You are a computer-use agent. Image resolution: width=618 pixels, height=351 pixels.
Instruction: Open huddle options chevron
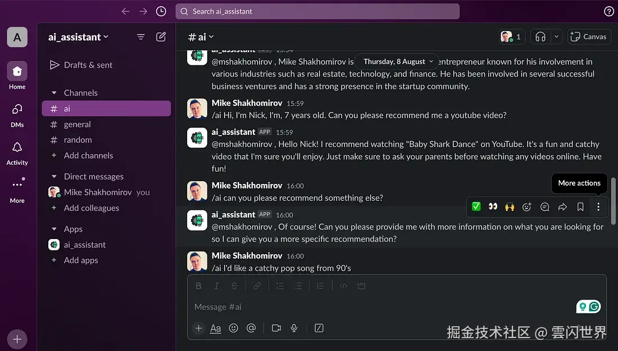coord(557,37)
